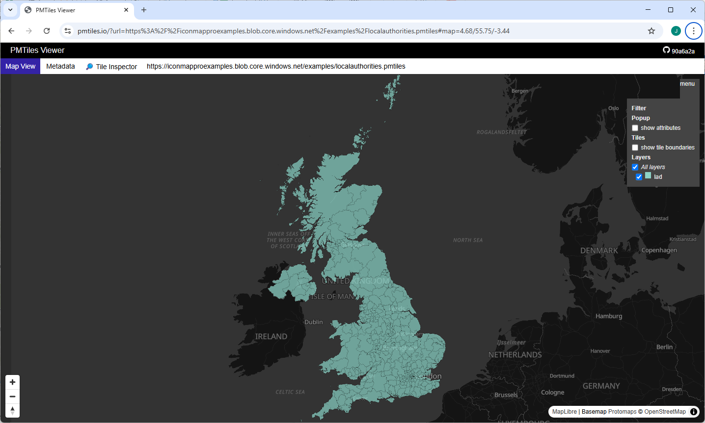The image size is (705, 423).
Task: Open Chrome's three-dot menu
Action: point(693,31)
